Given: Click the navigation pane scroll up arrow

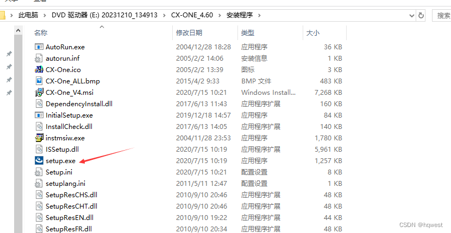Looking at the screenshot, I should 18,30.
